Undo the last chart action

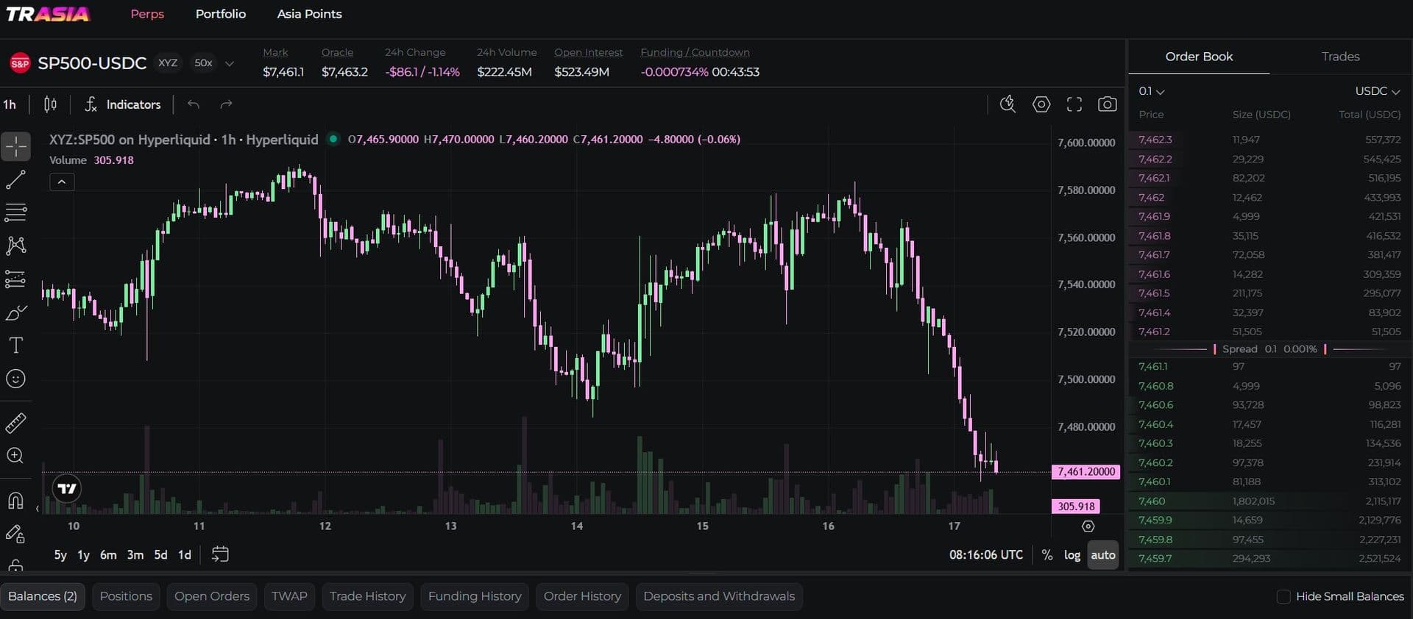point(194,104)
